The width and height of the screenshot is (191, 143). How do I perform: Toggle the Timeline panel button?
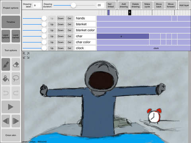(11, 22)
